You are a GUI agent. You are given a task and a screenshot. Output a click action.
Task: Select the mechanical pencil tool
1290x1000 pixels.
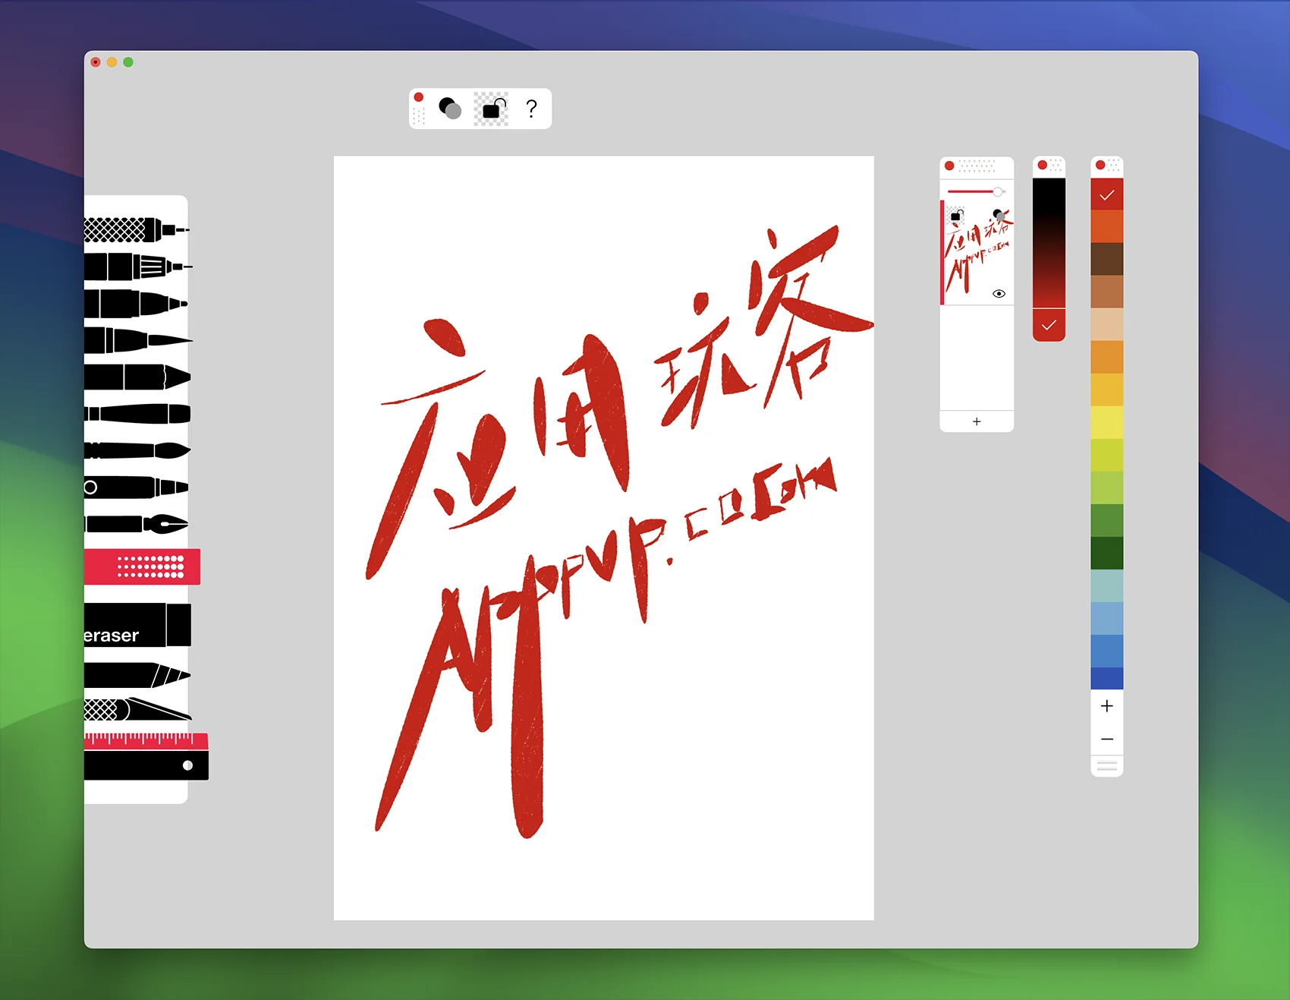(138, 267)
